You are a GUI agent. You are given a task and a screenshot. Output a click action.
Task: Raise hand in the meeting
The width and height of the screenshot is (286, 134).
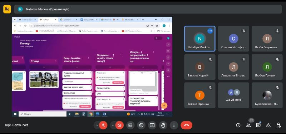(163, 125)
